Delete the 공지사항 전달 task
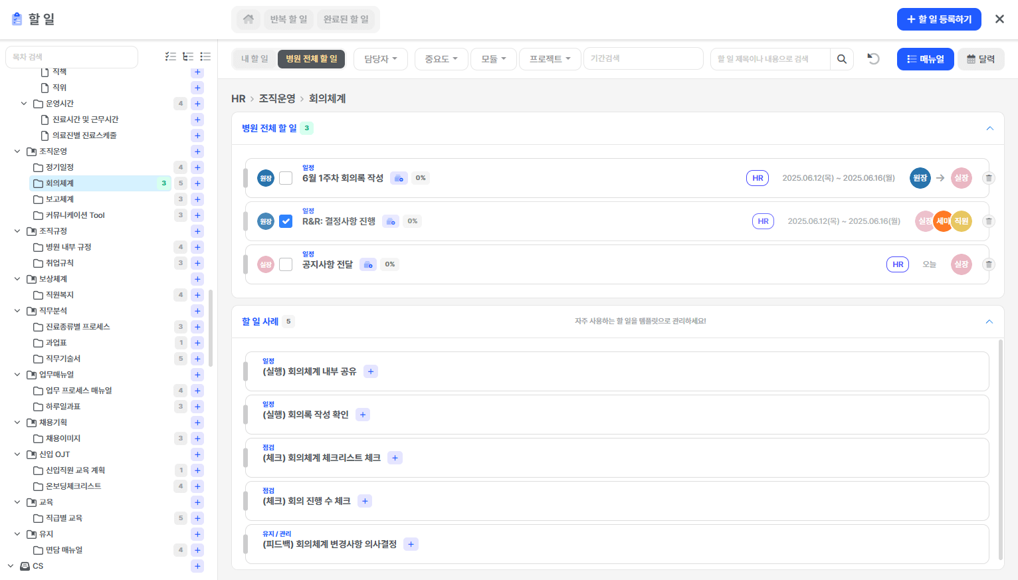Viewport: 1018px width, 580px height. tap(989, 264)
